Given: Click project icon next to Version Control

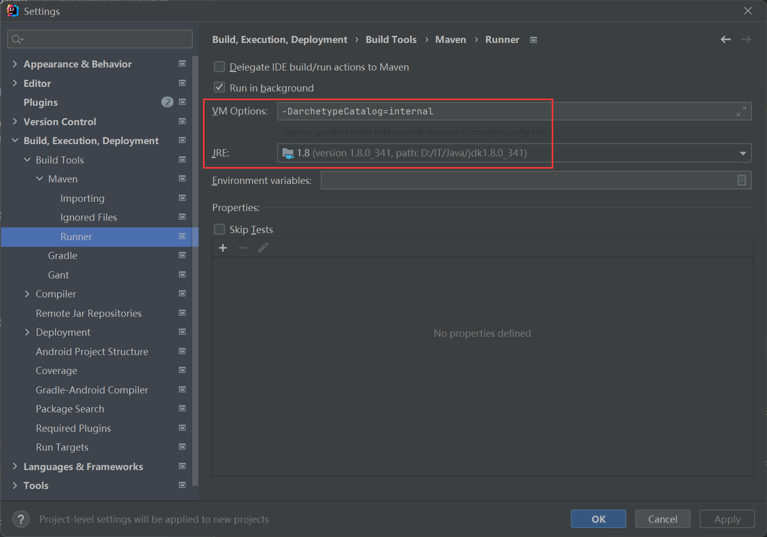Looking at the screenshot, I should click(x=182, y=121).
